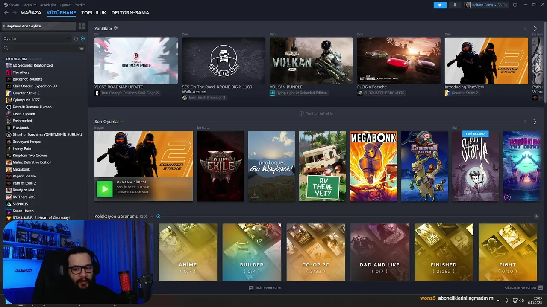Open the RV There Yet? cover art
This screenshot has width=547, height=307.
(x=323, y=166)
